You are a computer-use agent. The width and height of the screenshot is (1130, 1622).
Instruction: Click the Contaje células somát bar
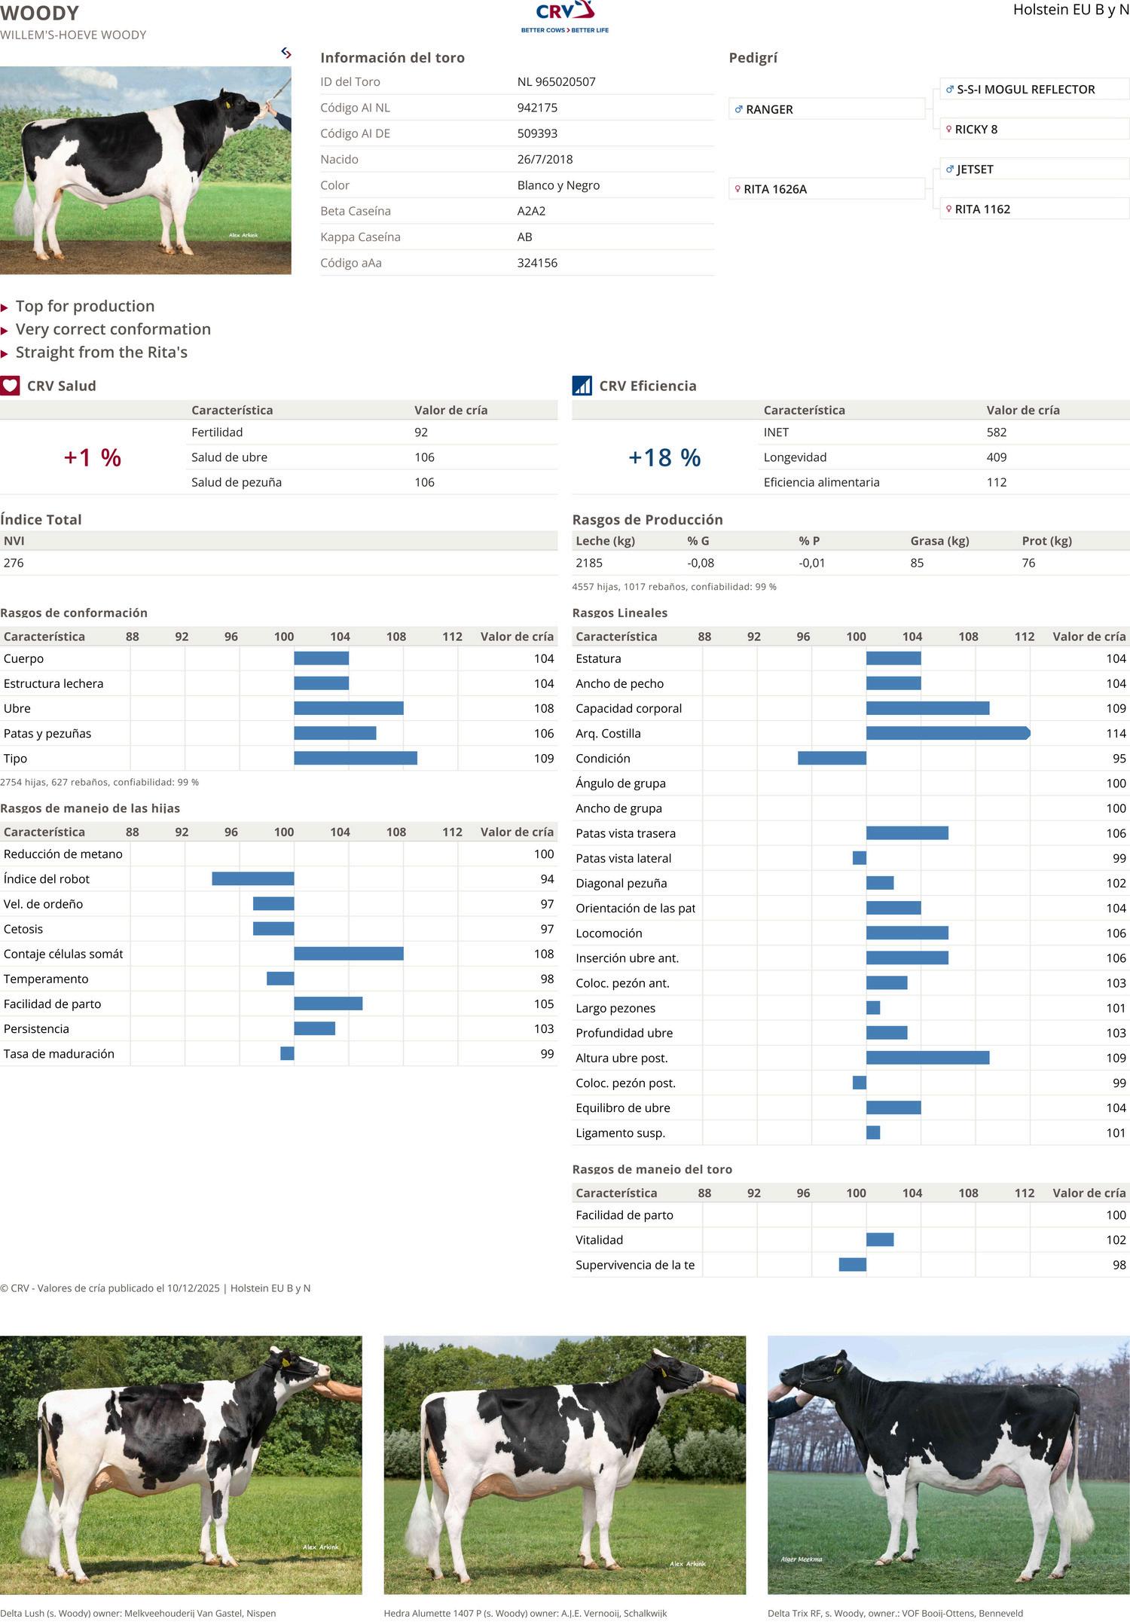point(349,954)
